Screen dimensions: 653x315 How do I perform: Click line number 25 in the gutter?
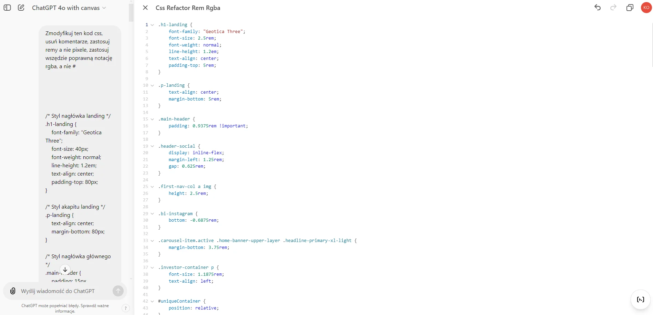[x=145, y=187]
